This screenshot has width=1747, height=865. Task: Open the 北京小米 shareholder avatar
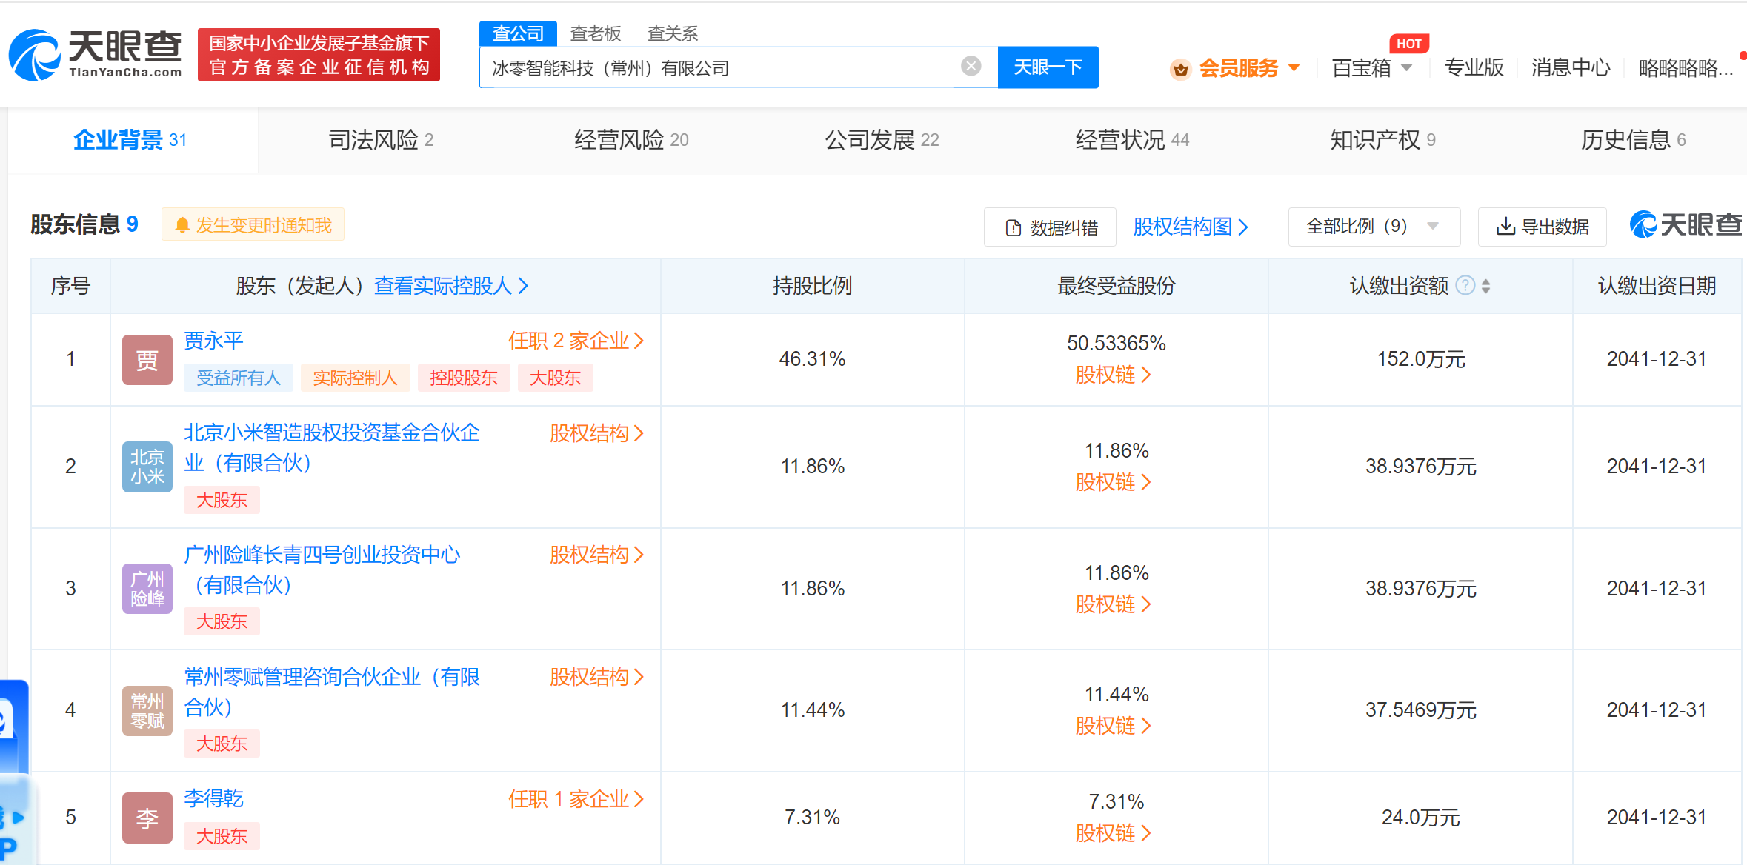147,467
